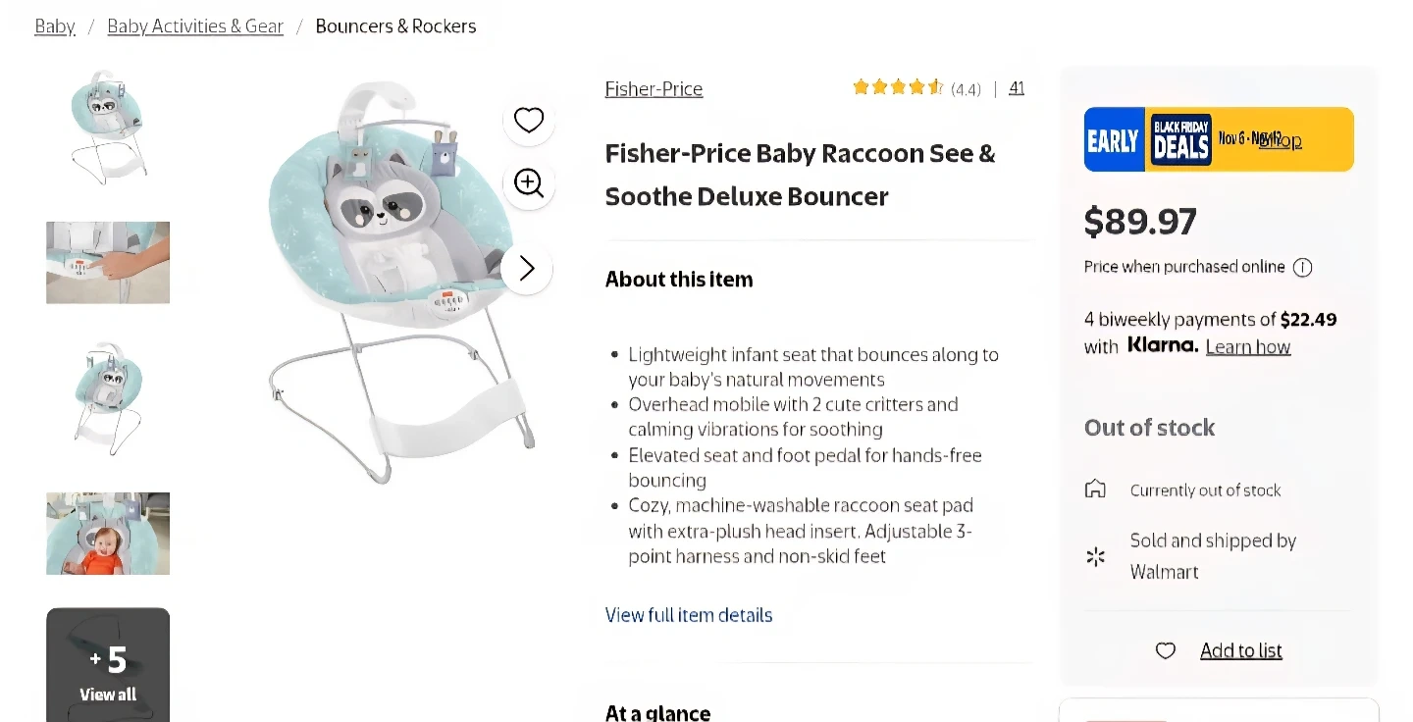1413x722 pixels.
Task: Select first raccoon bouncer thumbnail
Action: [x=108, y=128]
